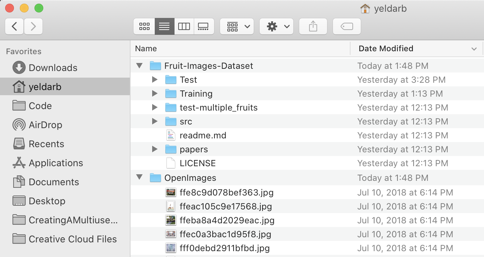Collapse the Fruit-Images-Dataset folder
The image size is (484, 257).
point(139,65)
